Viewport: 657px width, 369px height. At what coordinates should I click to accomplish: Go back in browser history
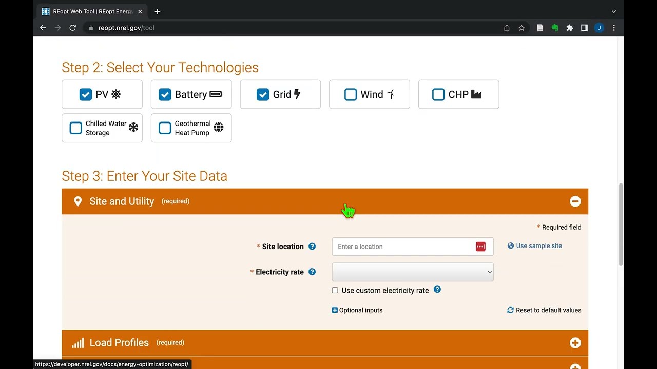(x=43, y=28)
